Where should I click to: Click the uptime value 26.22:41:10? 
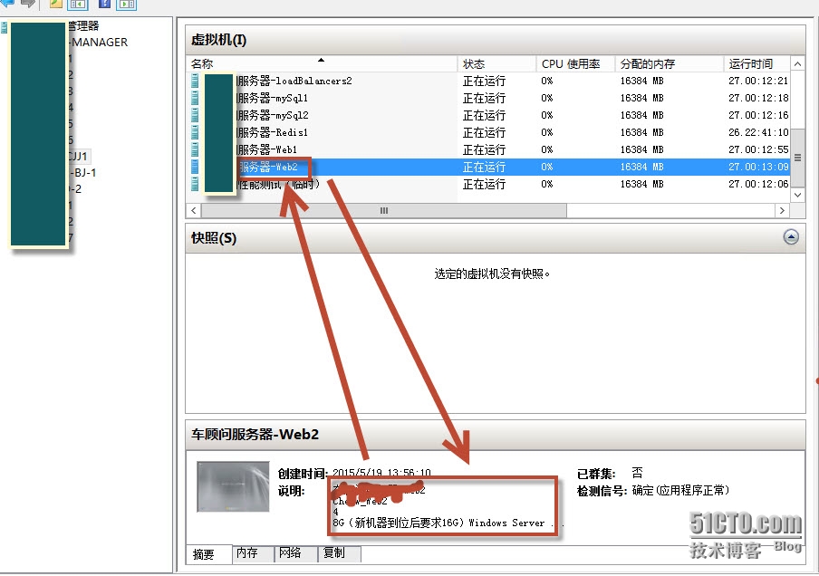click(x=758, y=132)
